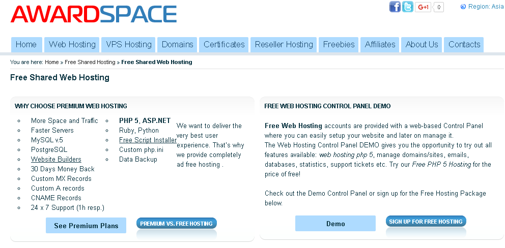
Task: Click the italic web hosting php 5 text
Action: 346,154
